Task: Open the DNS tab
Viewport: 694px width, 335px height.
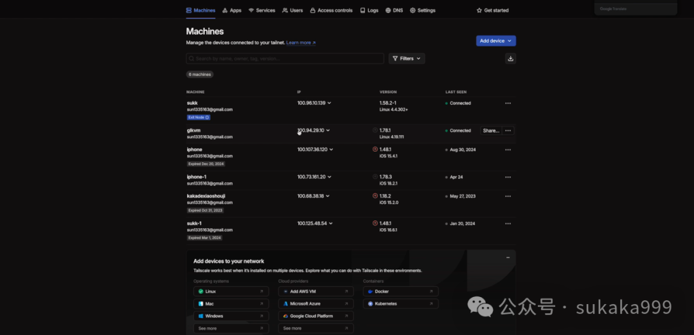Action: pyautogui.click(x=394, y=10)
